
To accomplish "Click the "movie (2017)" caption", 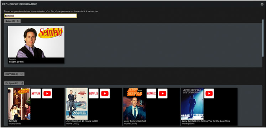I will (130, 123).
